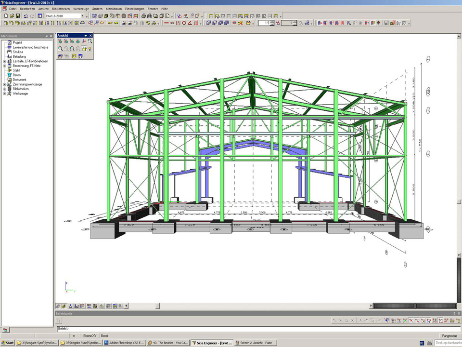Click the open folder icon in toolbar
Viewport: 462px width, 347px height.
pyautogui.click(x=12, y=16)
